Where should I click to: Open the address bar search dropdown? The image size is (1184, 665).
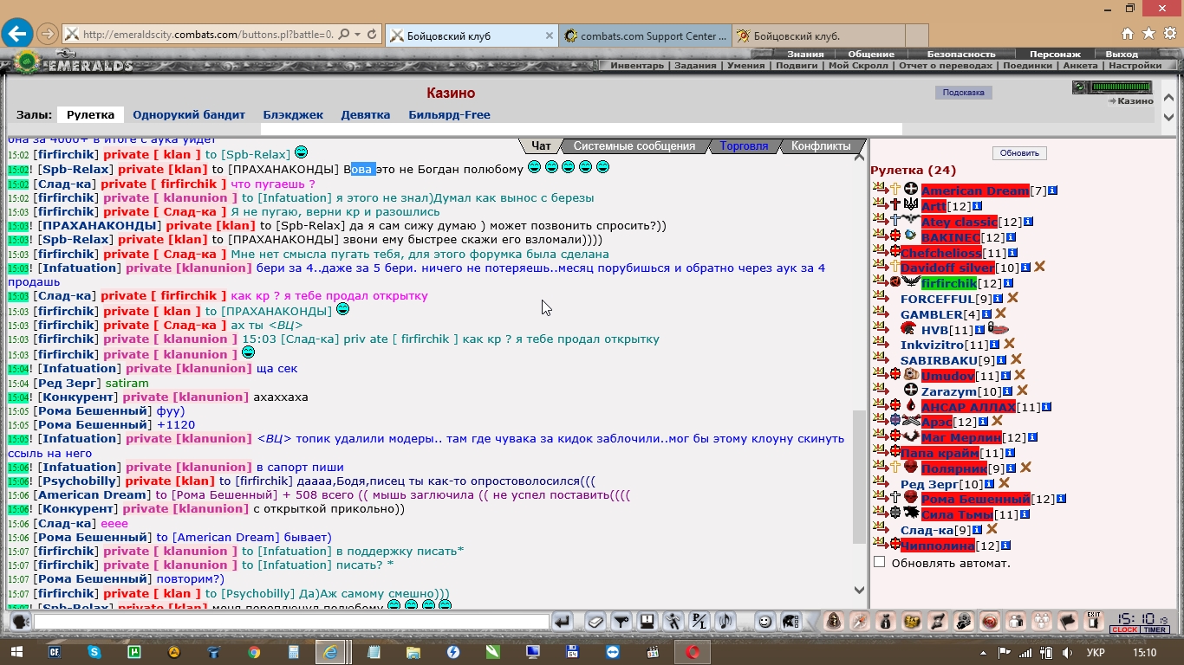click(x=357, y=35)
